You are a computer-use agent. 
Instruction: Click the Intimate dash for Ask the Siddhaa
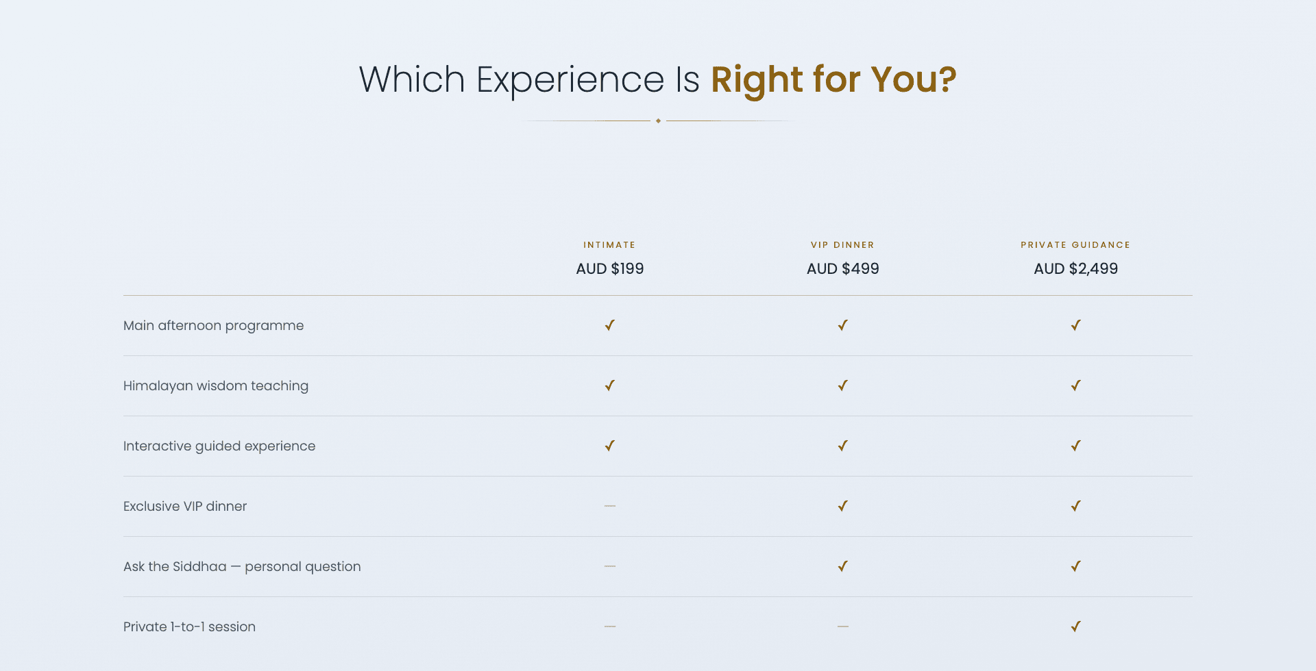coord(610,566)
